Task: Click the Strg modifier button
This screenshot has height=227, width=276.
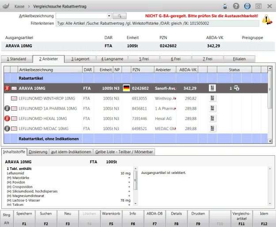Action: pos(7,215)
